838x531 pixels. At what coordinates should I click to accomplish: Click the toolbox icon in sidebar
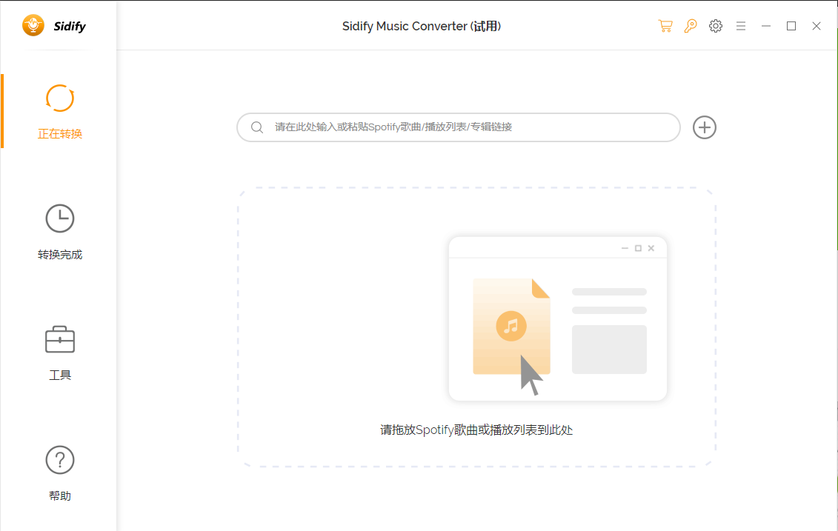click(60, 339)
